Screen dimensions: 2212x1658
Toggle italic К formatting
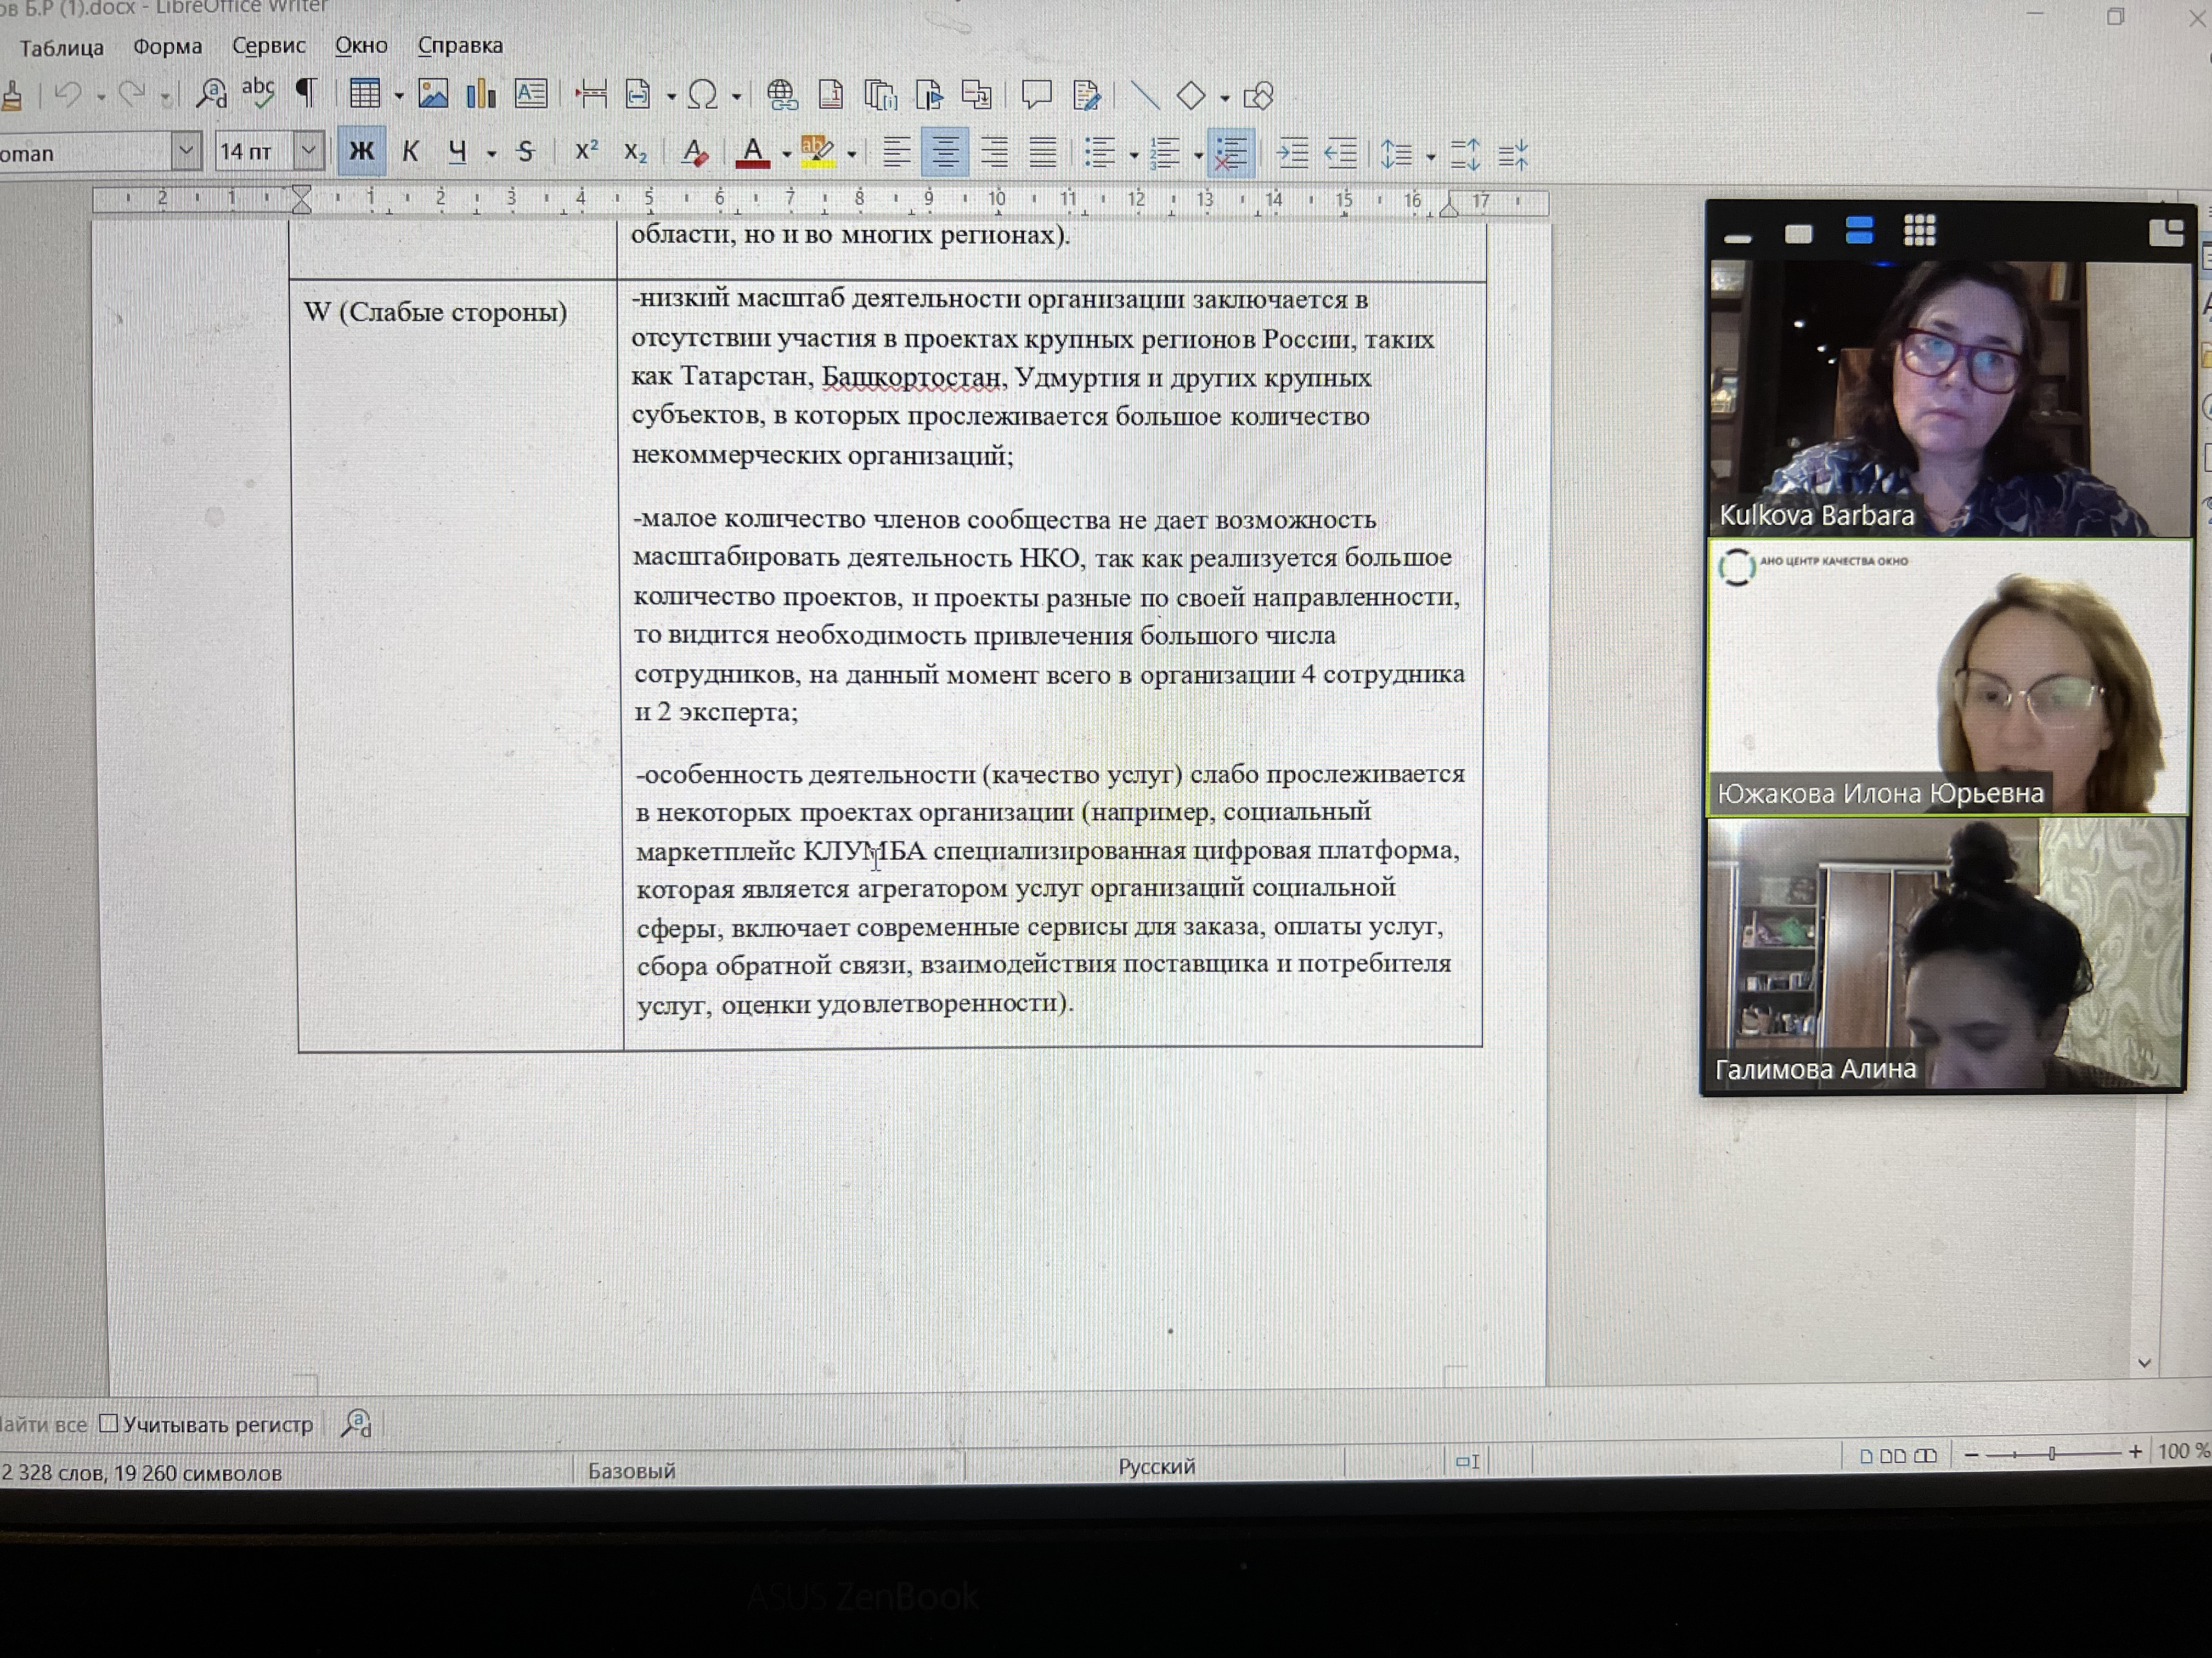410,152
